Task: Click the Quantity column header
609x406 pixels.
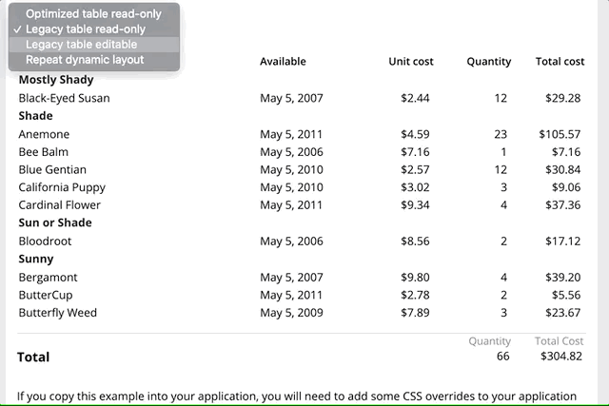Action: [488, 61]
